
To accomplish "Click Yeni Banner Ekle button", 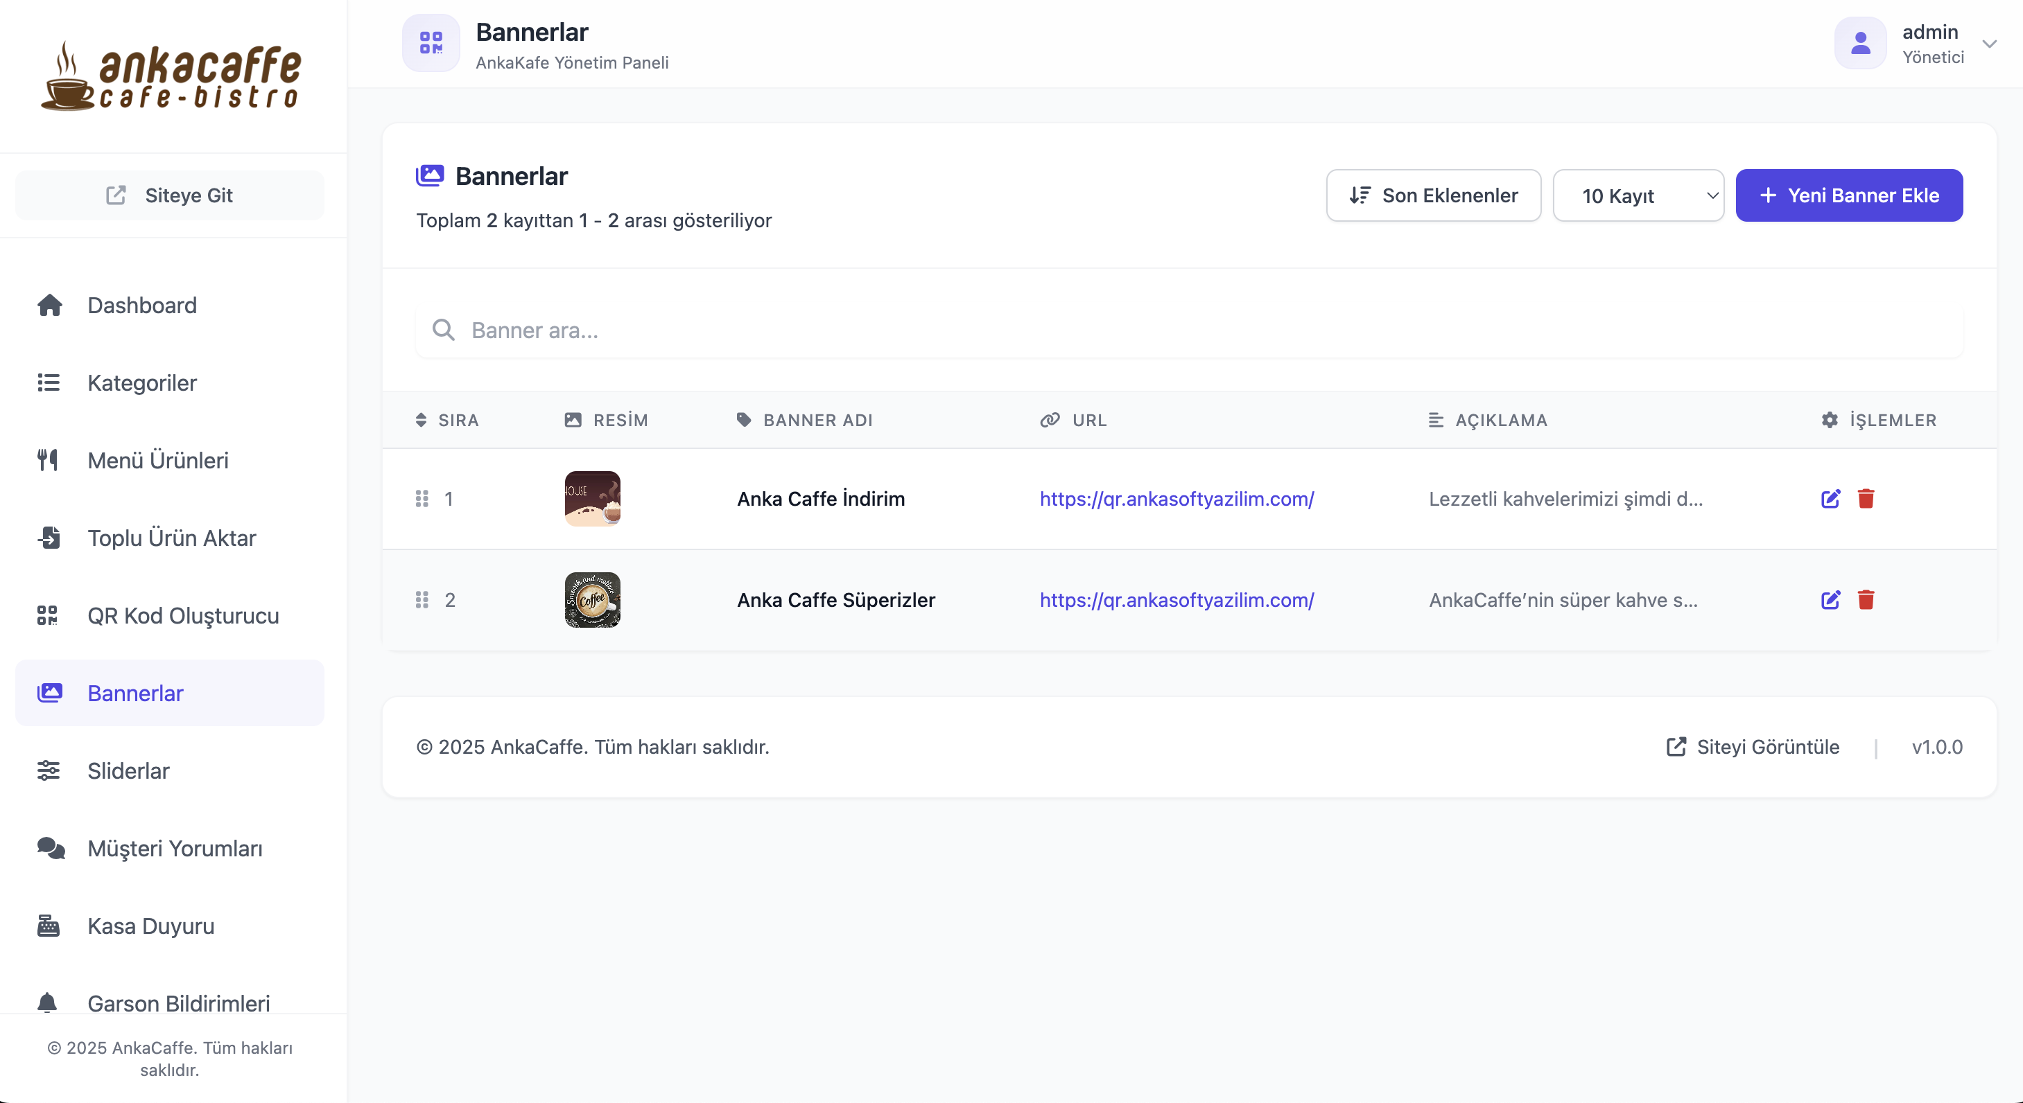I will 1849,195.
